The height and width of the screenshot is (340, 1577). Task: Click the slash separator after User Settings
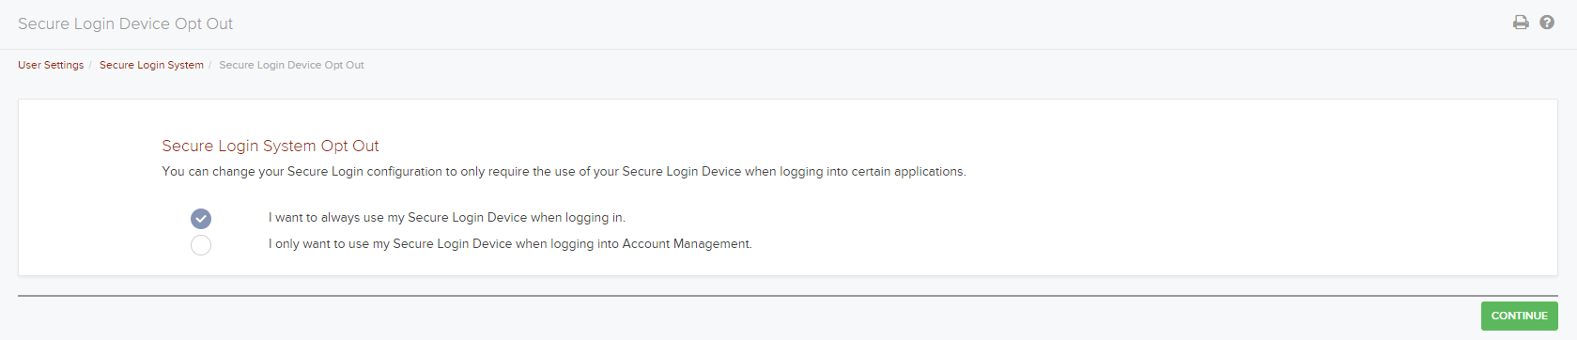[x=90, y=65]
